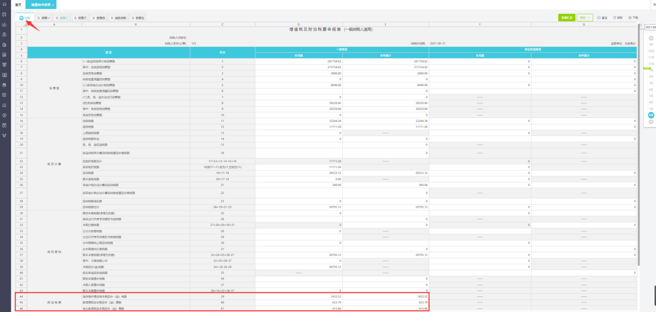
Task: Select the 附表一 sheet tab
Action: (44, 18)
